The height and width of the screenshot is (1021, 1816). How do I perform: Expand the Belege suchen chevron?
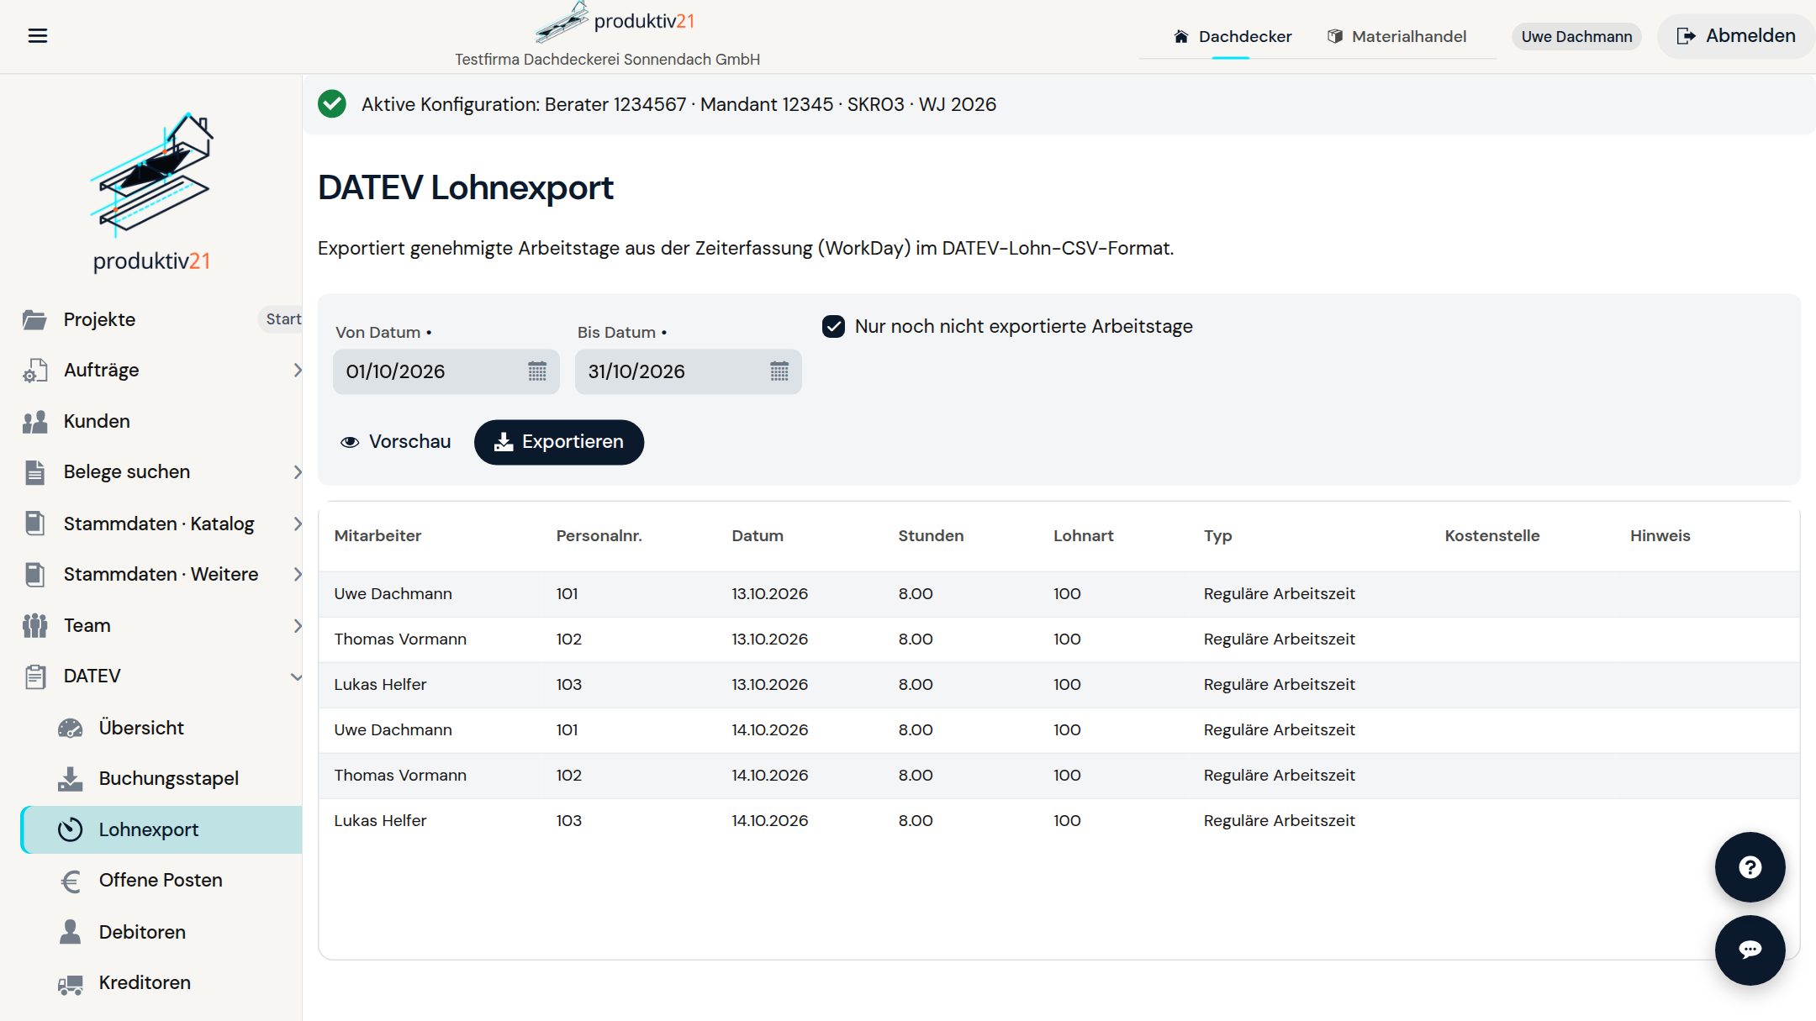point(297,472)
